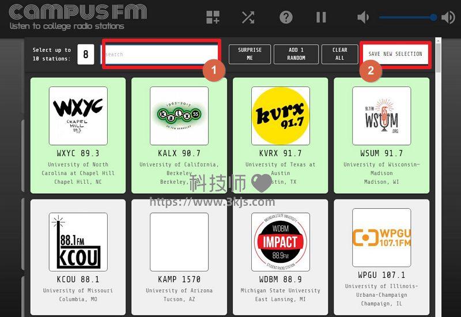Image resolution: width=461 pixels, height=317 pixels.
Task: Click the selected stations count box
Action: [85, 54]
